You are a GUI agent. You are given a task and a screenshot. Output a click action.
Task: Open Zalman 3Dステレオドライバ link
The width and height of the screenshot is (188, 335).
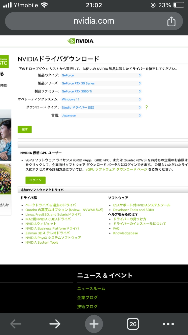click(x=48, y=233)
